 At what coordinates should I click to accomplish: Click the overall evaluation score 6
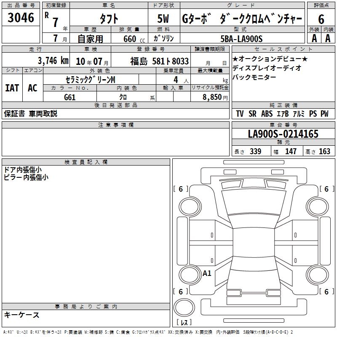point(321,19)
